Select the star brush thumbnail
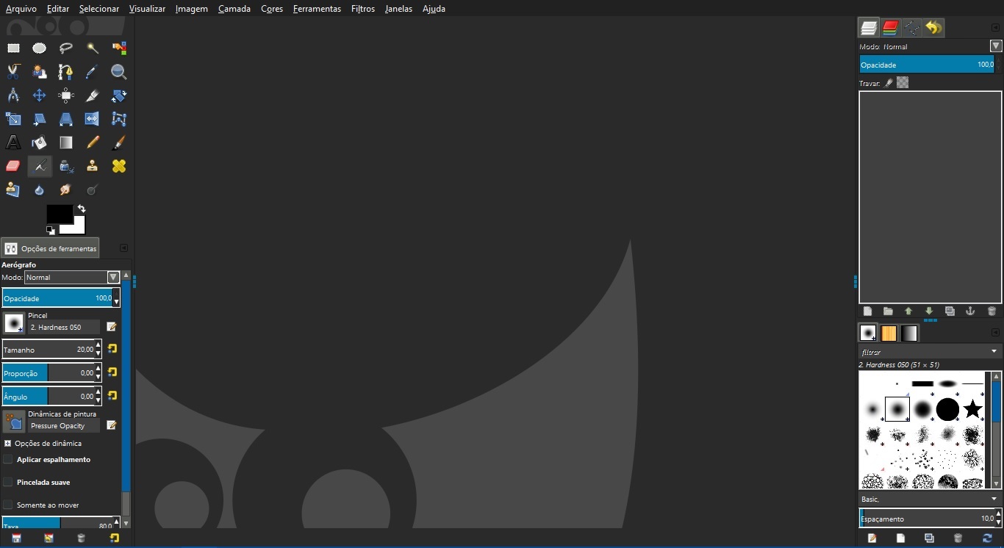1004x548 pixels. tap(973, 408)
